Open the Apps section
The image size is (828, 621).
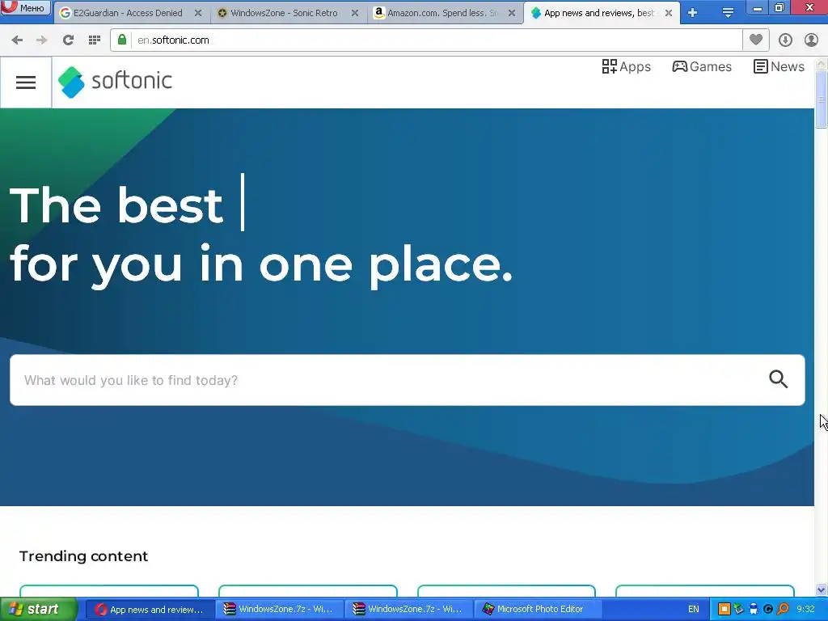pyautogui.click(x=627, y=66)
